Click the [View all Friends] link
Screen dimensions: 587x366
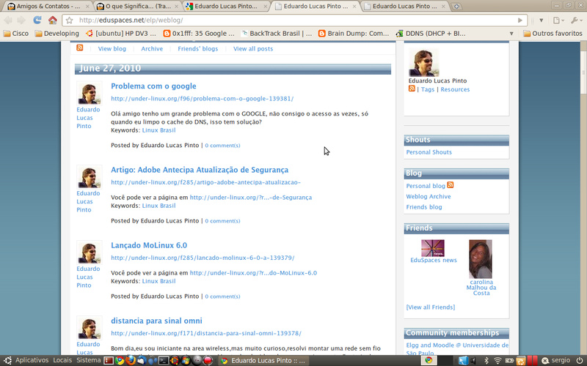[431, 307]
